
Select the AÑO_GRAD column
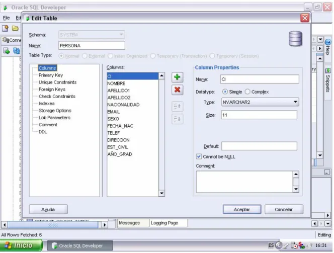point(133,154)
